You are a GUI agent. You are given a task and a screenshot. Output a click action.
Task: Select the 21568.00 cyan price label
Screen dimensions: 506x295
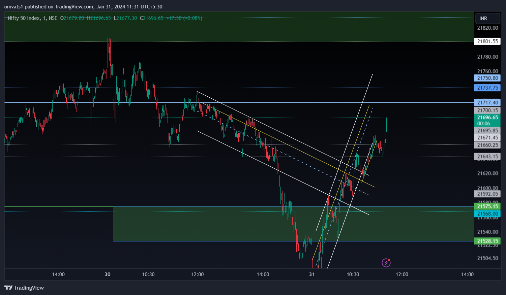coord(487,214)
